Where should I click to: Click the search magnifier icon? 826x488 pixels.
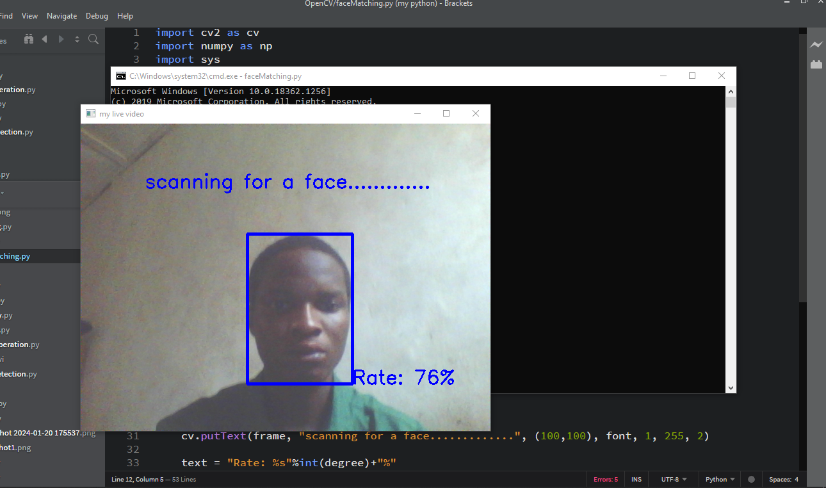[93, 39]
